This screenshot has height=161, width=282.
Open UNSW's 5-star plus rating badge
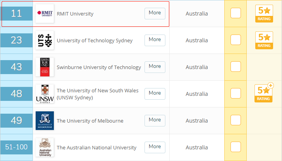(264, 93)
